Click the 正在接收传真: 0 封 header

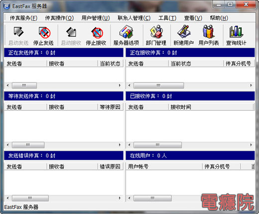[190, 53]
